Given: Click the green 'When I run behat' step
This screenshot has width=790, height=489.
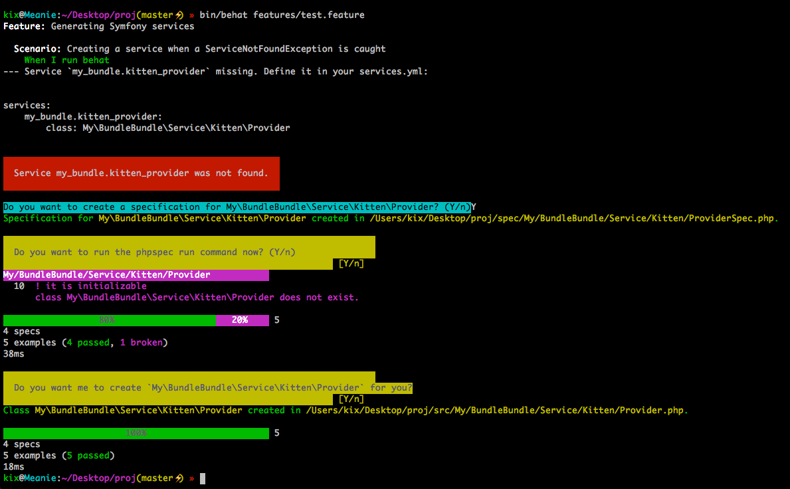Looking at the screenshot, I should 66,60.
